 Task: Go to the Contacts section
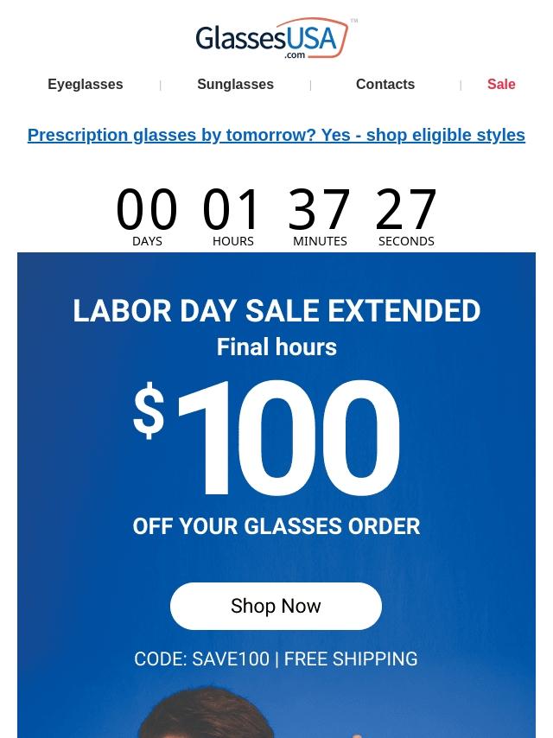(x=385, y=84)
